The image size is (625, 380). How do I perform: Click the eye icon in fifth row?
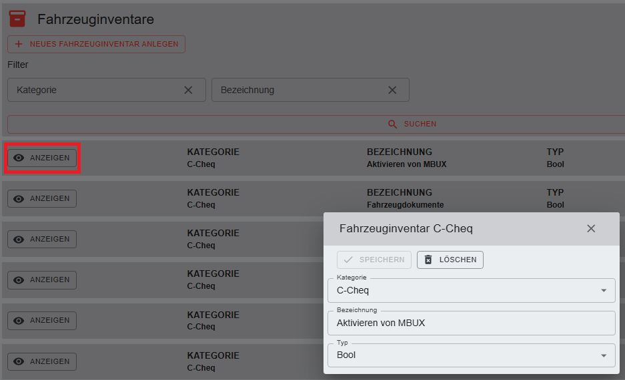click(x=19, y=320)
